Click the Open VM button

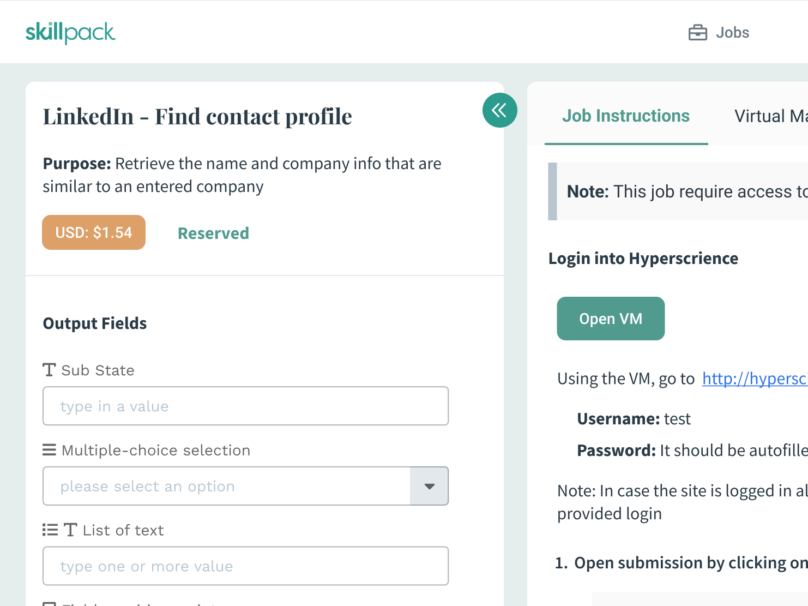[x=611, y=319]
